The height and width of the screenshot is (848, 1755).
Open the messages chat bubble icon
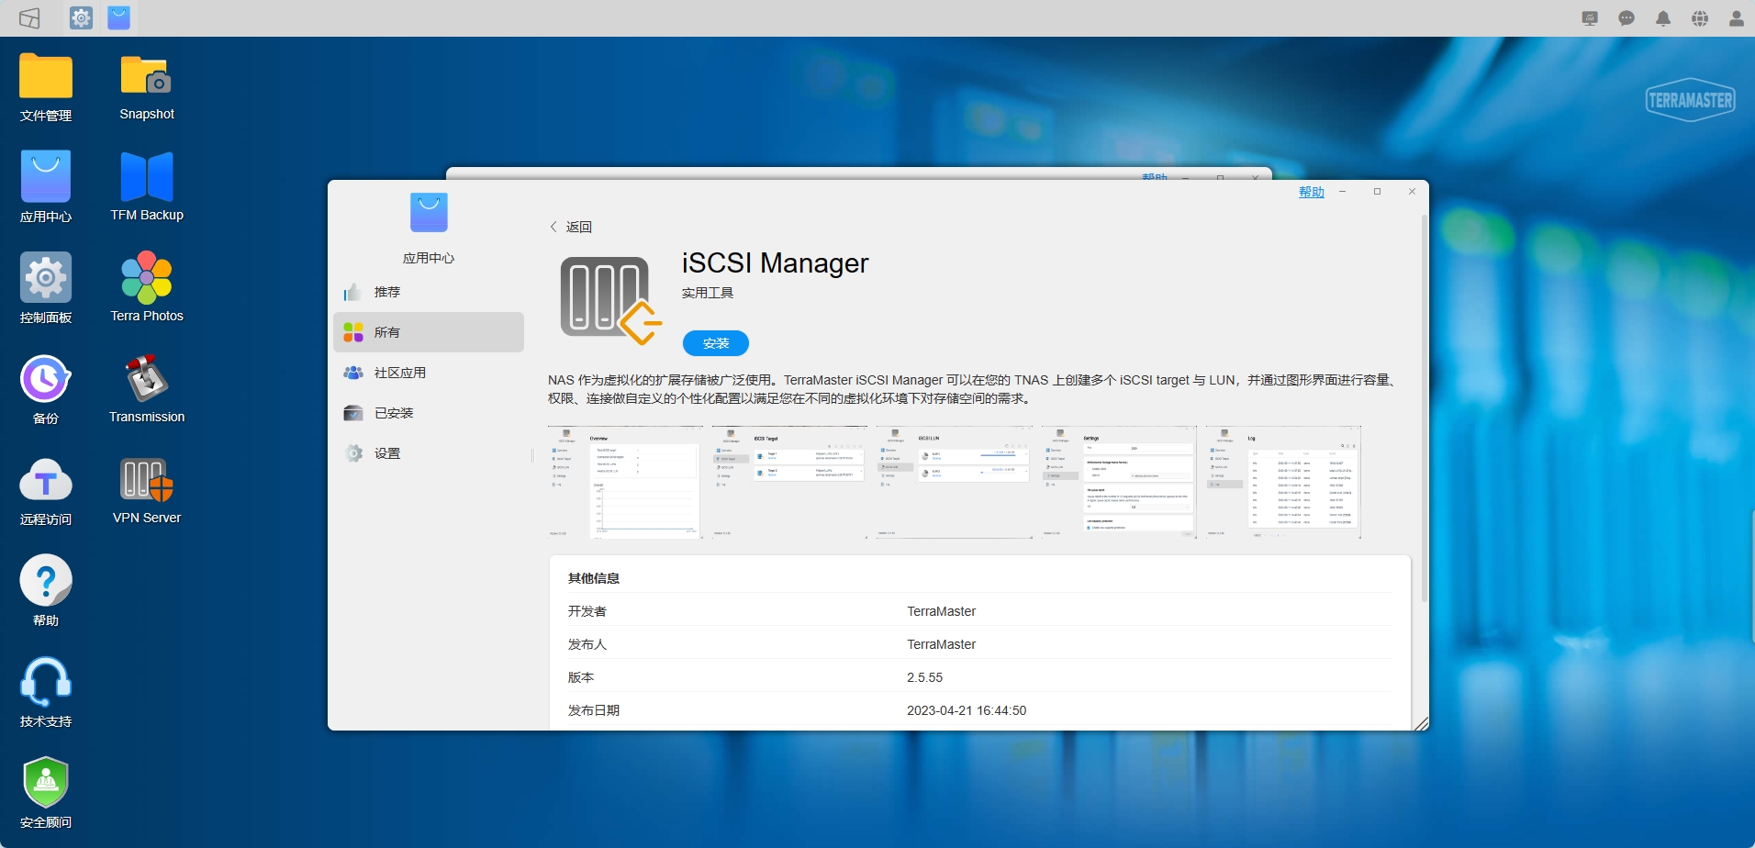1626,18
